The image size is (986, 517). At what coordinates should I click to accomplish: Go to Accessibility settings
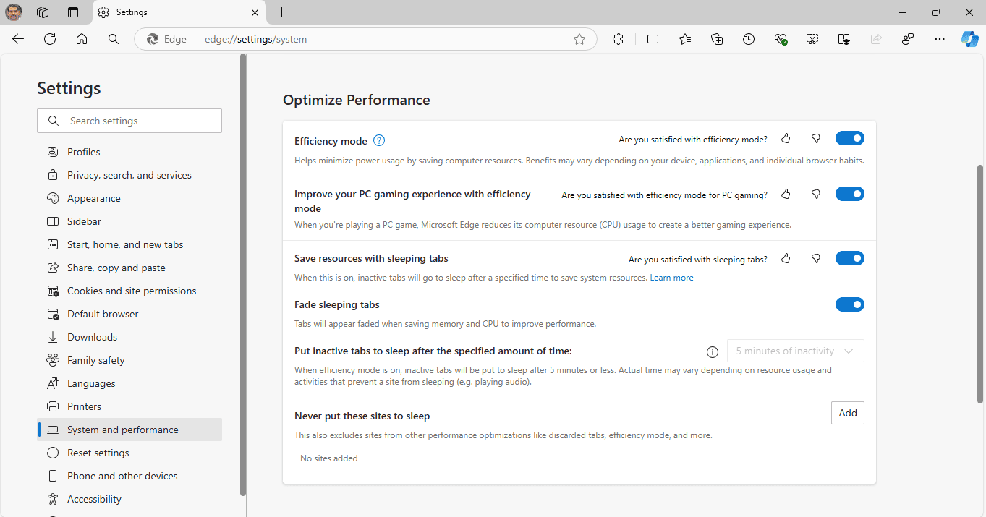pos(129,499)
